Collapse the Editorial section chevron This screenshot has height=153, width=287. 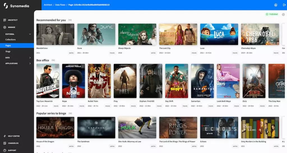click(x=30, y=34)
